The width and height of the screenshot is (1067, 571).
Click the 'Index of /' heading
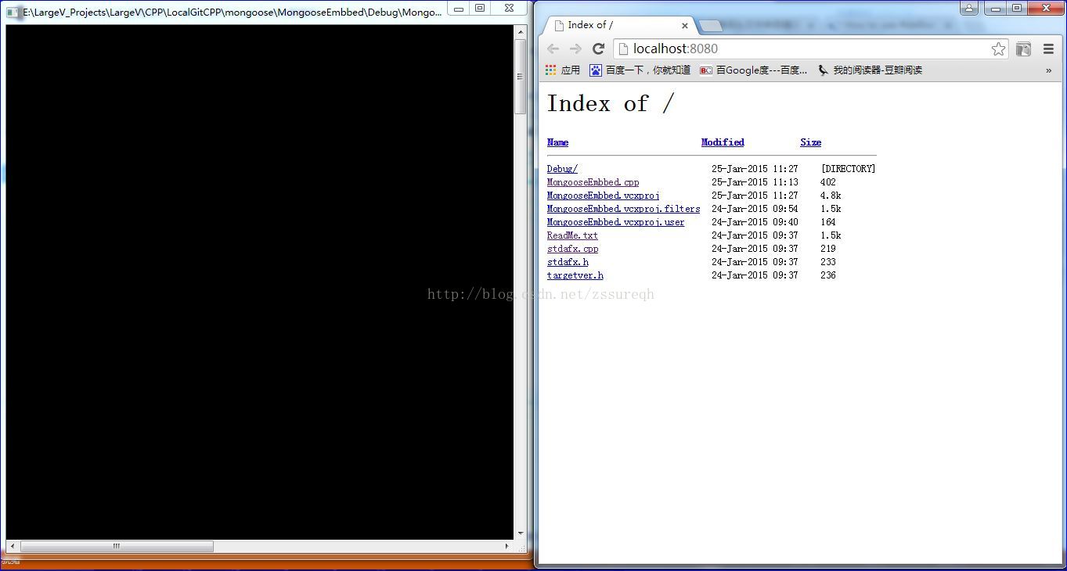(610, 104)
